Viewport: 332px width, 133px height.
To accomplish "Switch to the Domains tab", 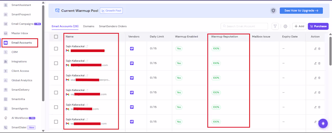I will (89, 26).
